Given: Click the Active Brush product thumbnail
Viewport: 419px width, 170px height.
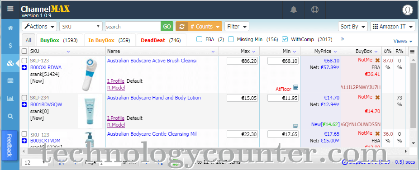Looking at the screenshot, I should tap(90, 75).
